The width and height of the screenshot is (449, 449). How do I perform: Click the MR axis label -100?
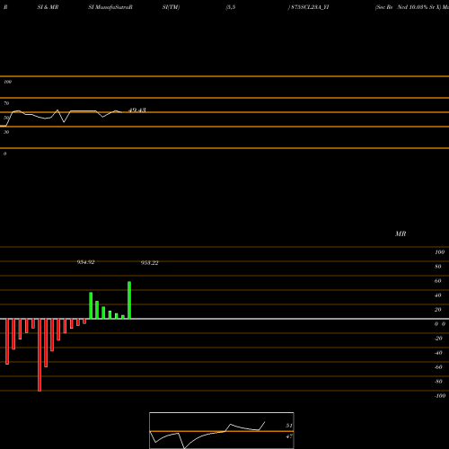point(440,396)
